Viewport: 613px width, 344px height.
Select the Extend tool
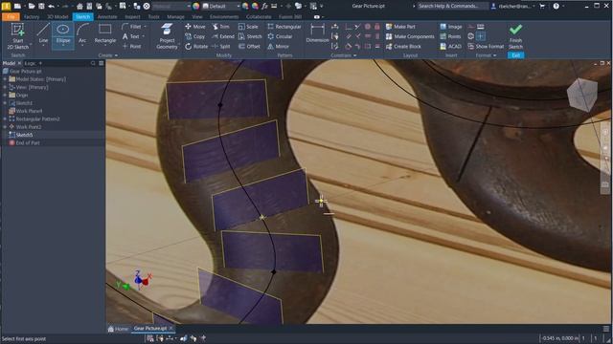click(x=223, y=36)
